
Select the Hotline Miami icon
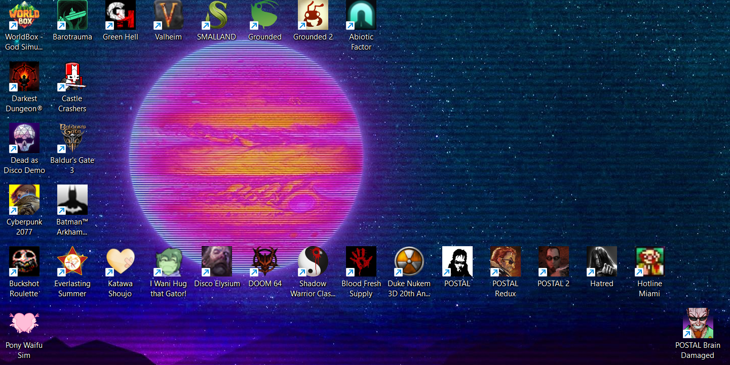pos(650,262)
